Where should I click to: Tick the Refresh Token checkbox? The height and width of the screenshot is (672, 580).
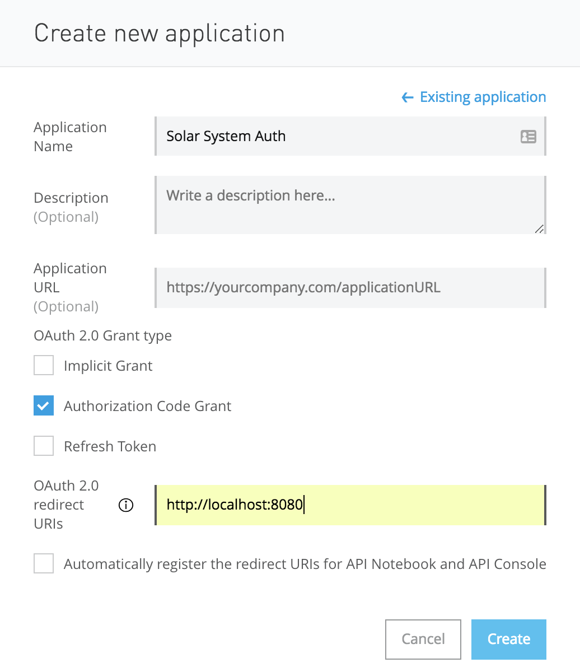pyautogui.click(x=44, y=446)
